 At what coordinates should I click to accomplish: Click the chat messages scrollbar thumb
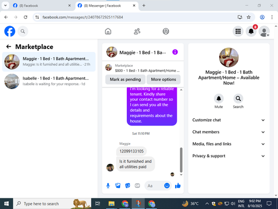point(181,160)
